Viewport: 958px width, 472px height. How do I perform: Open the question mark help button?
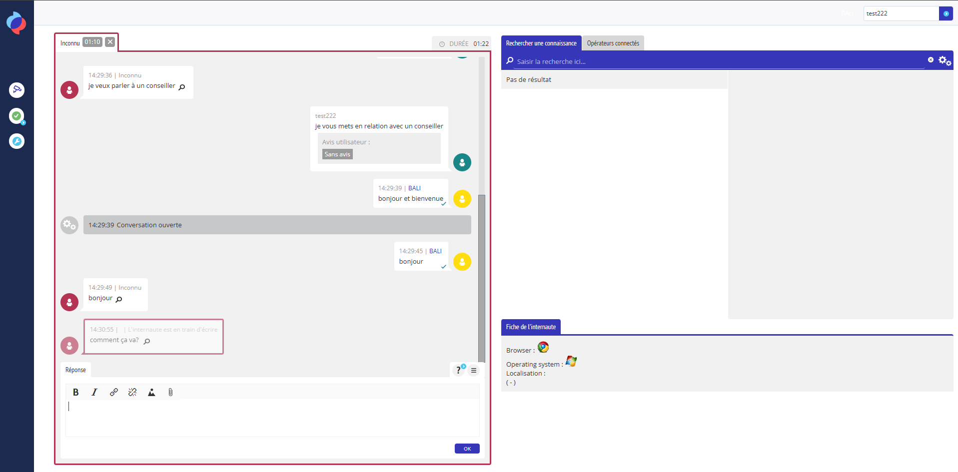pyautogui.click(x=458, y=370)
